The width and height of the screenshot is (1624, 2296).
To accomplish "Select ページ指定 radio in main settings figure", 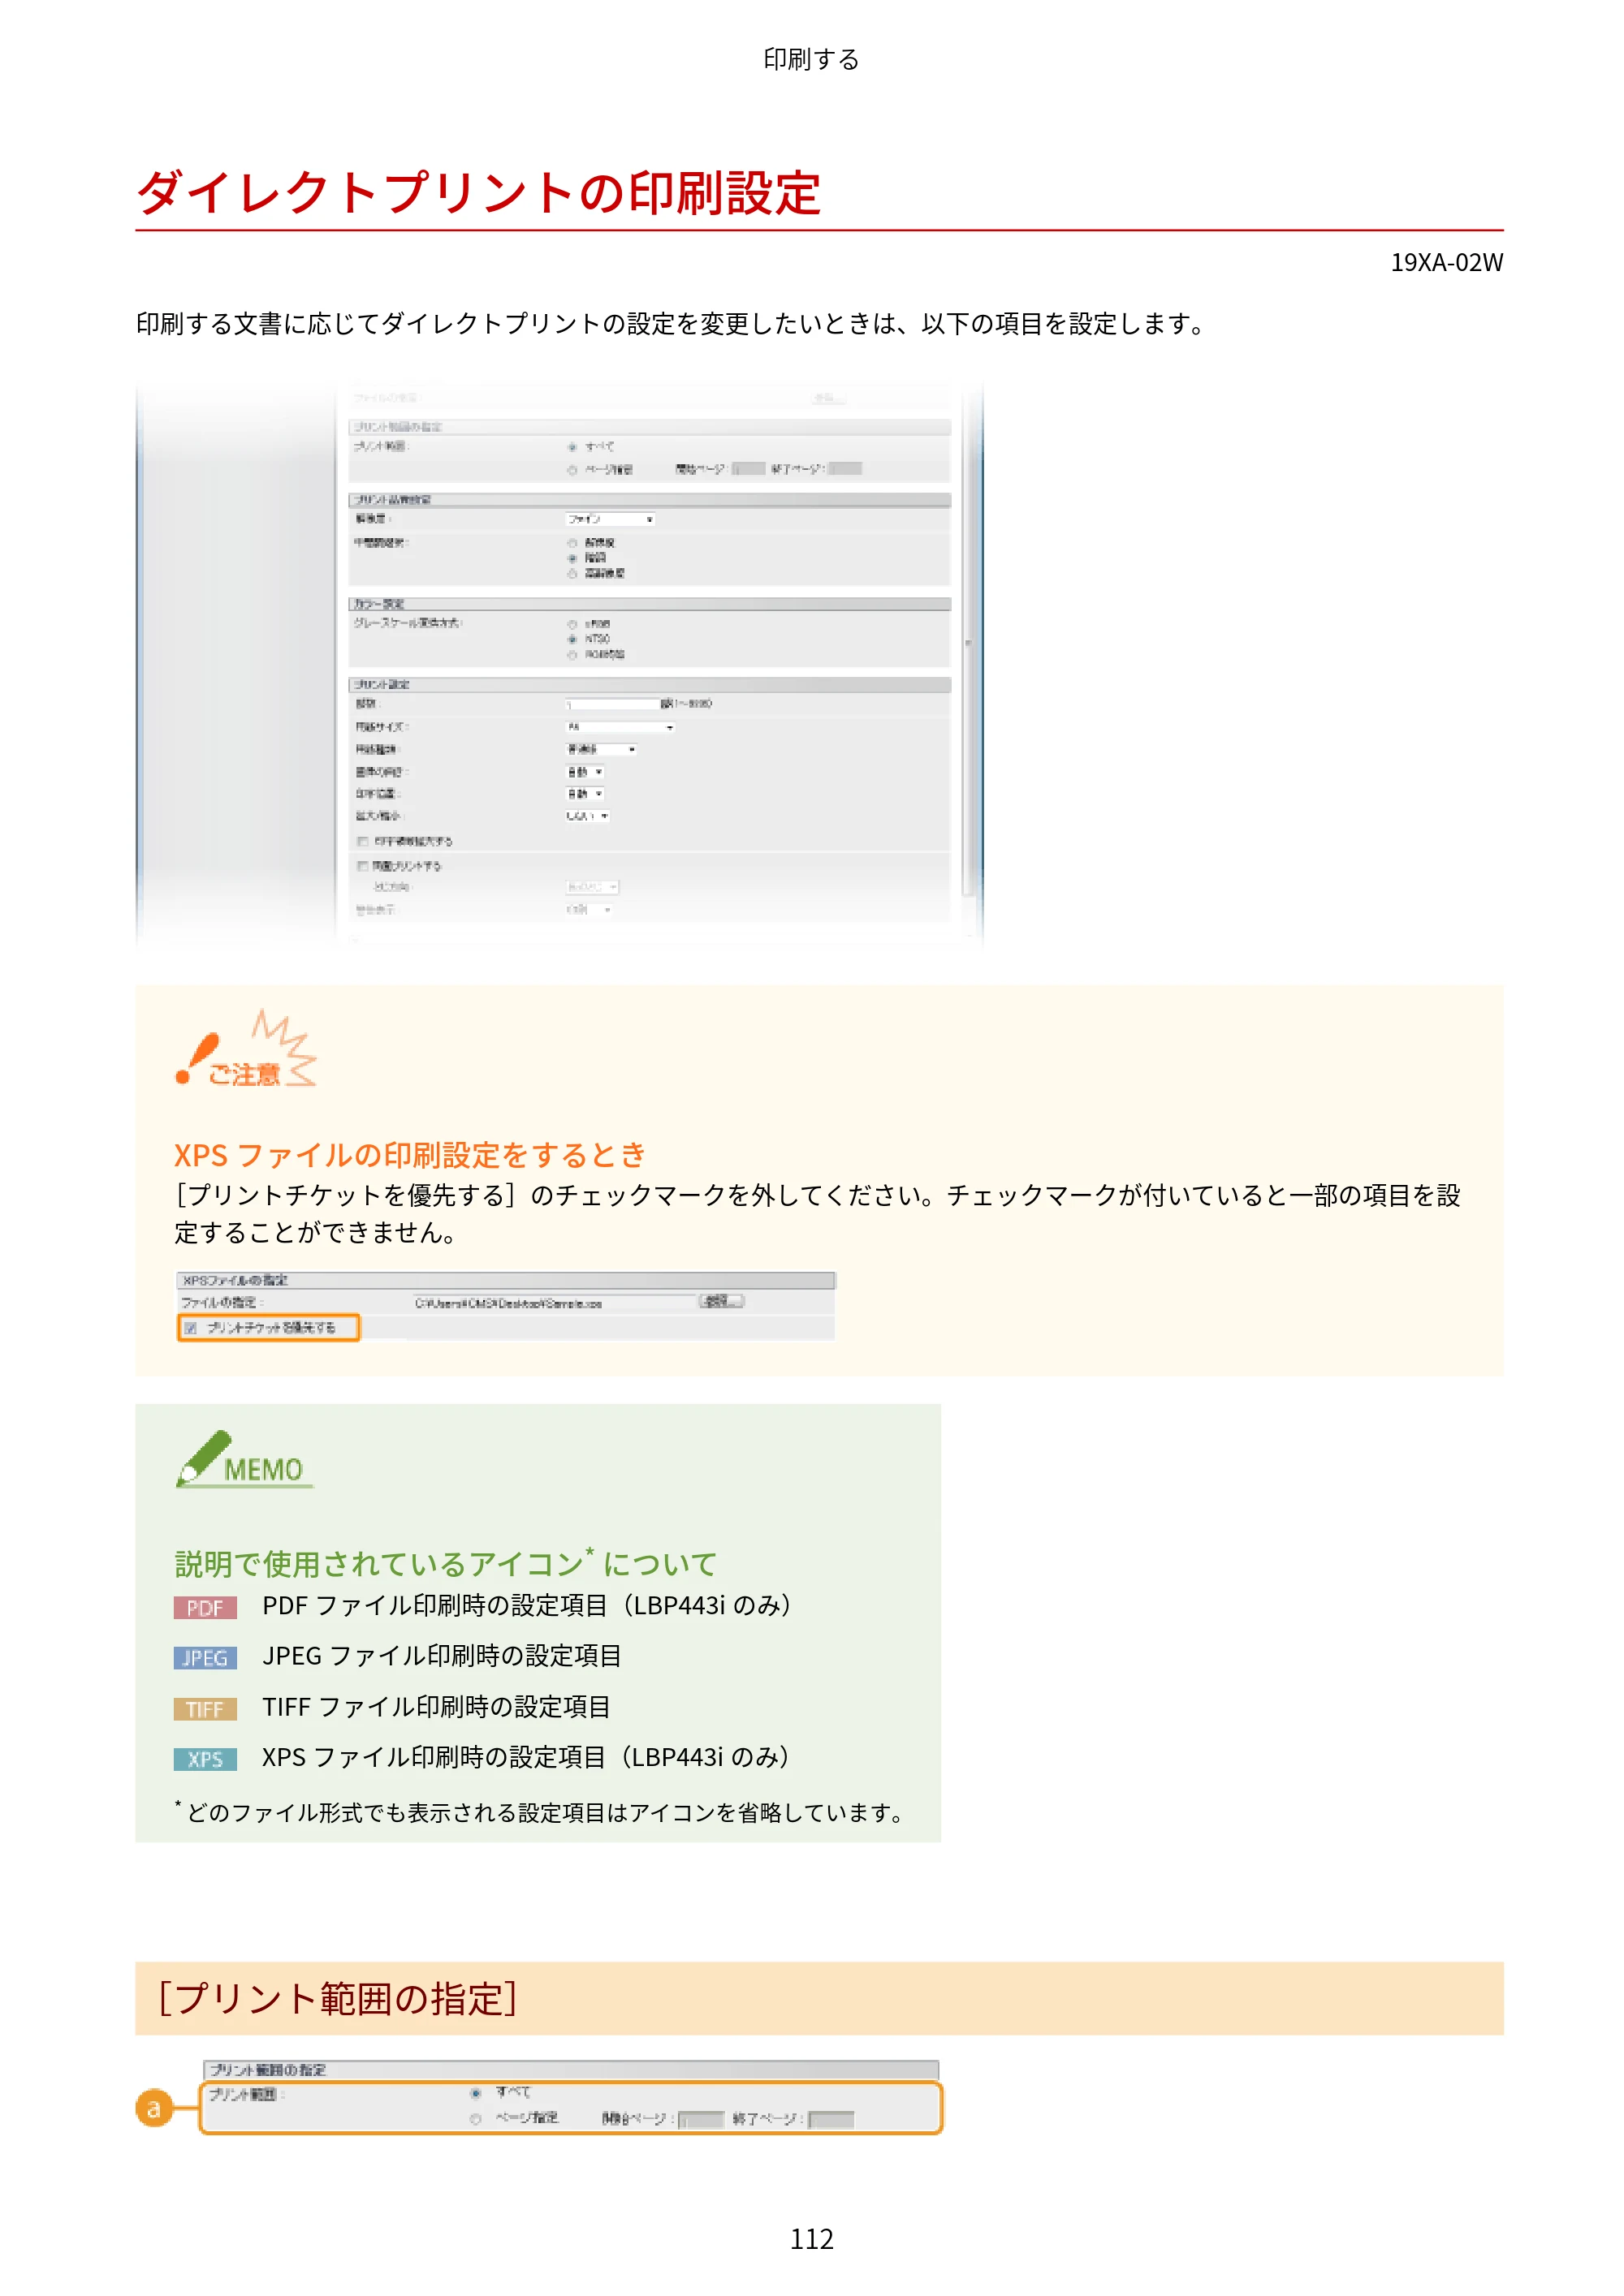I will [572, 470].
